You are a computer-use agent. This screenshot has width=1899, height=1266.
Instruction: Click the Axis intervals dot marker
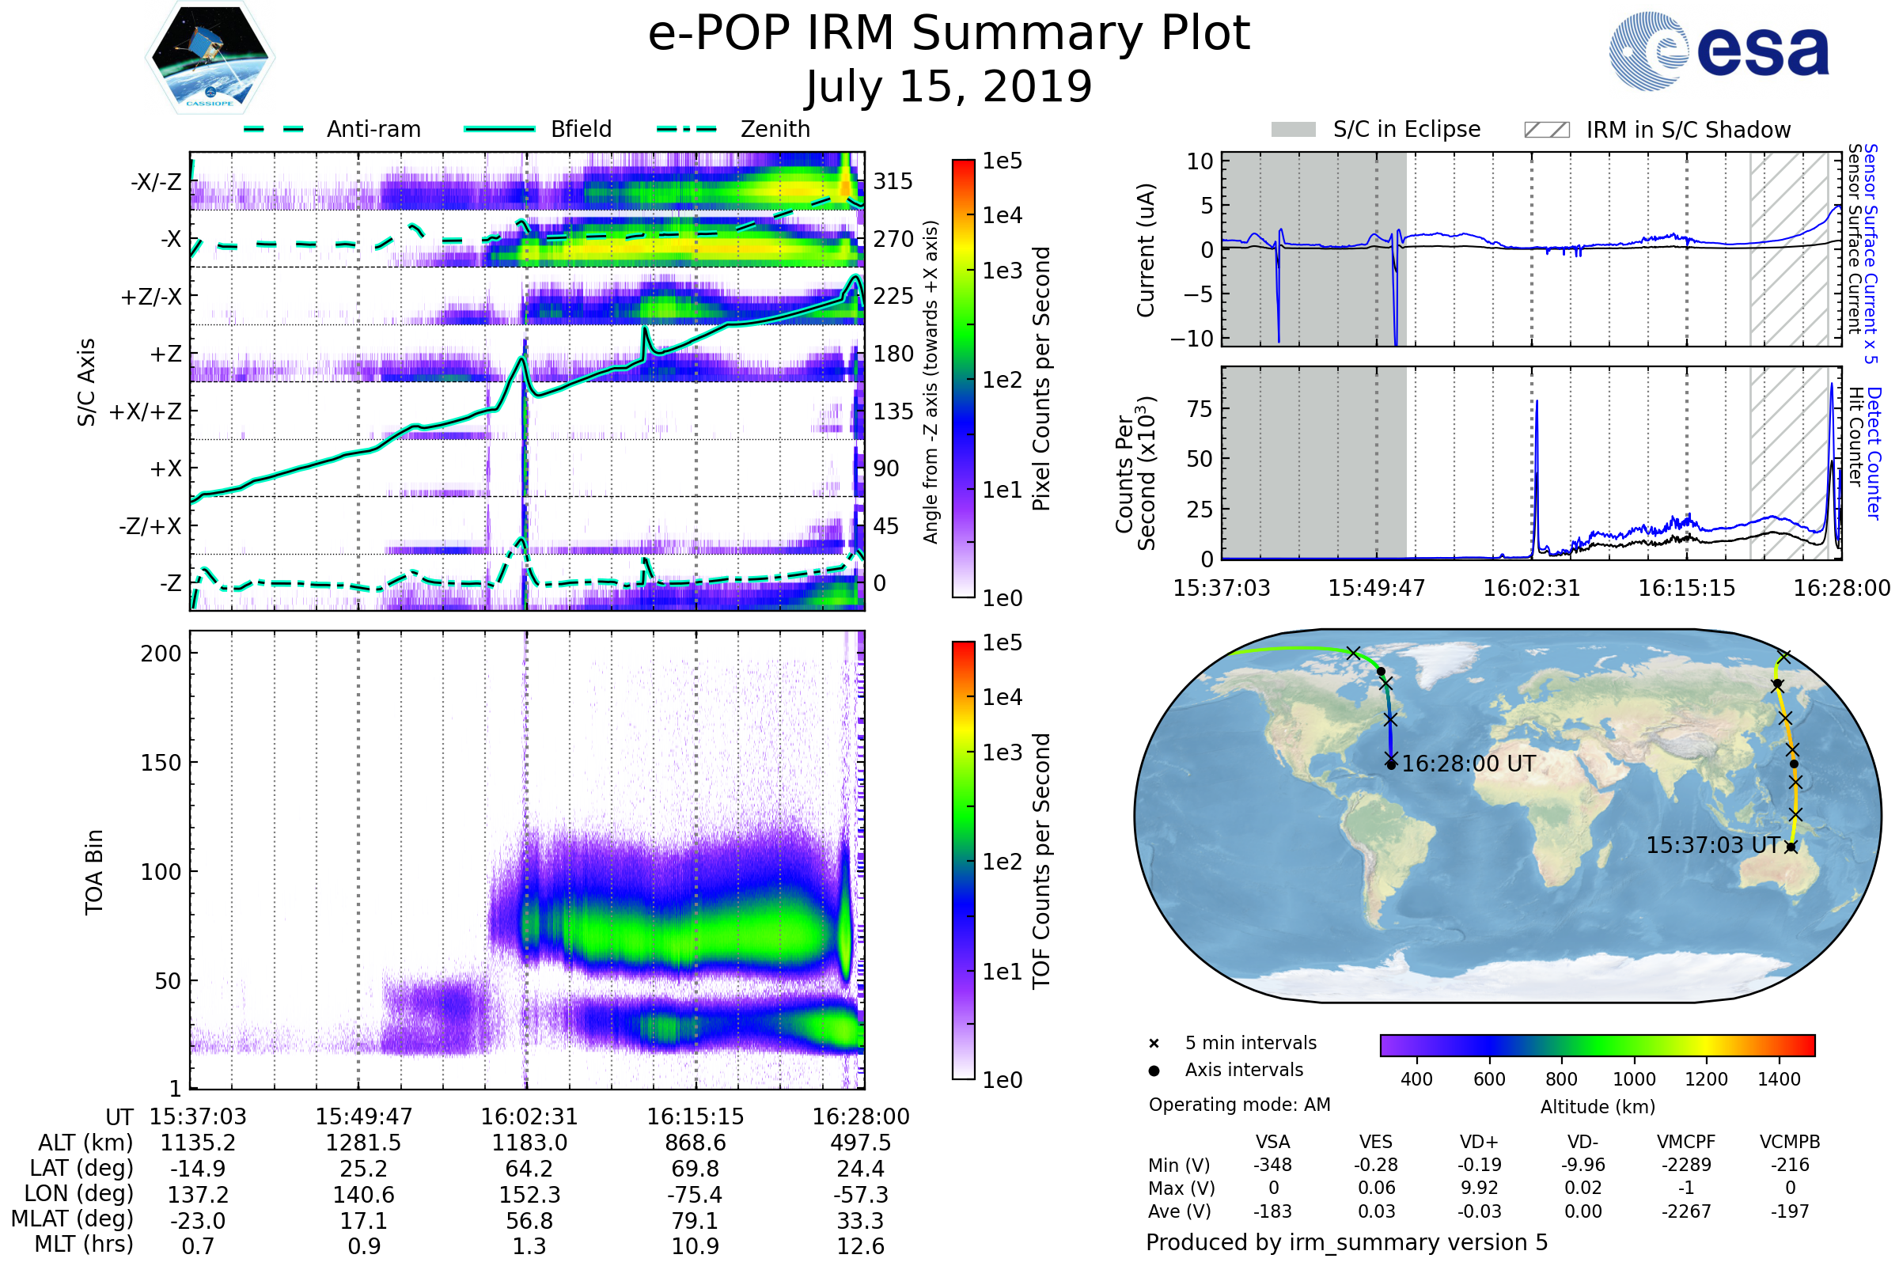[x=1154, y=1071]
